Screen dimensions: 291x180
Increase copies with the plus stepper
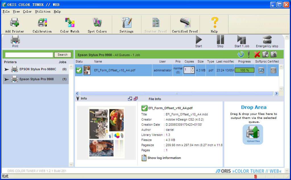click(193, 69)
